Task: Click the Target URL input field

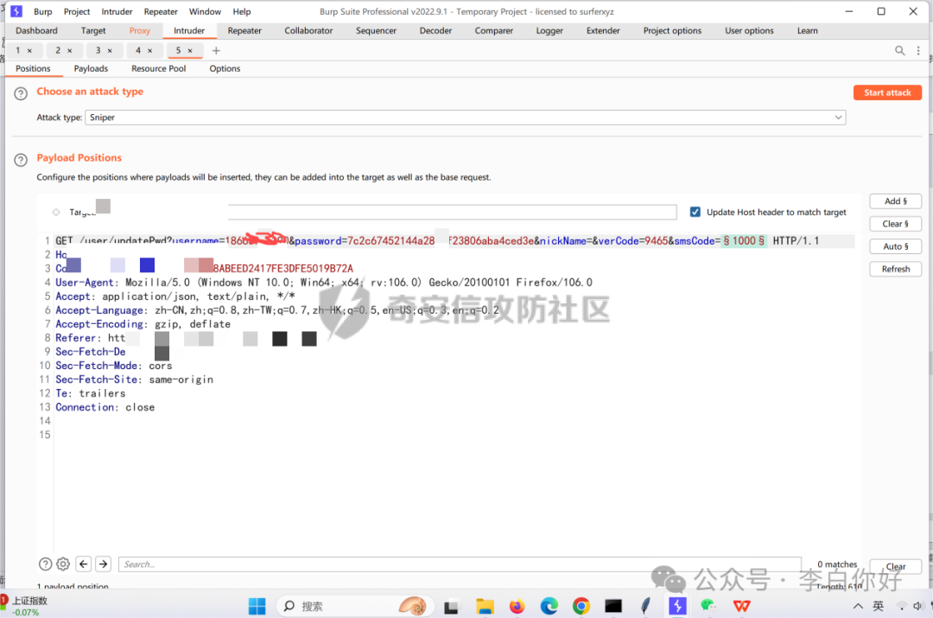Action: click(452, 212)
